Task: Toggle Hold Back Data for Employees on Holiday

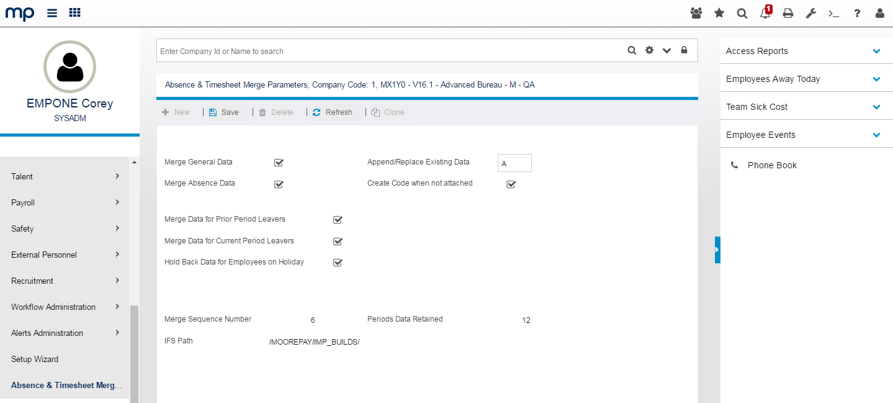Action: pos(338,262)
